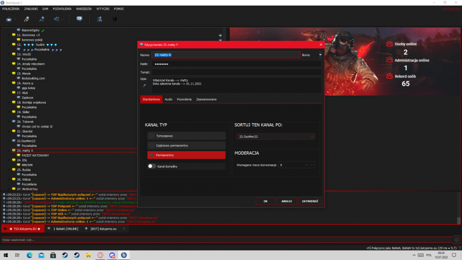Click the OK button
The image size is (462, 260).
coord(266,201)
